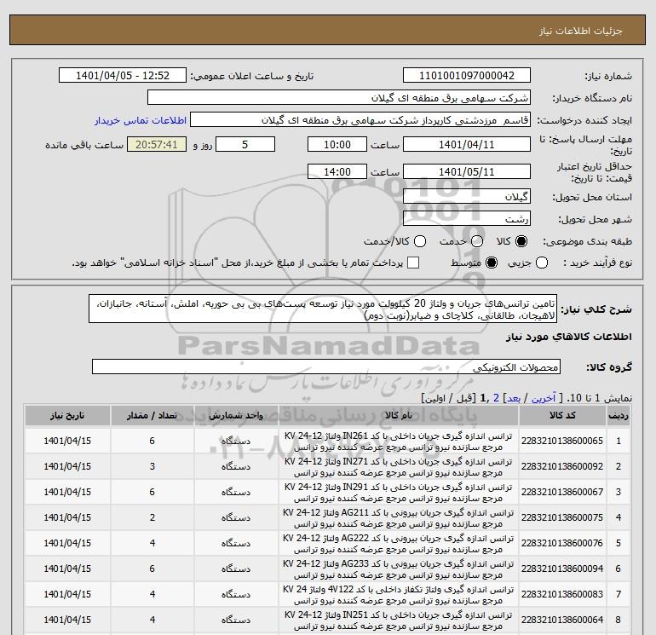This screenshot has width=656, height=635.
Task: Click the delivery city field رشت
Action: click(467, 218)
